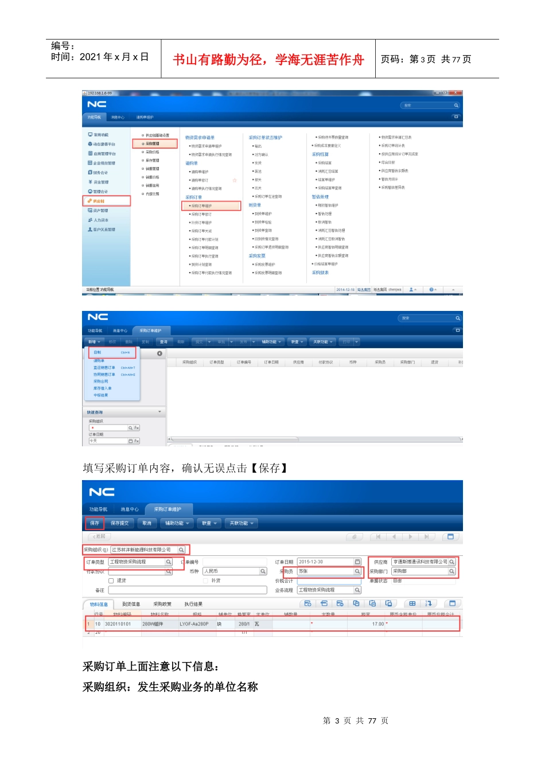Expand the 快速查询 panel arrow
The image size is (545, 771).
pos(159,412)
